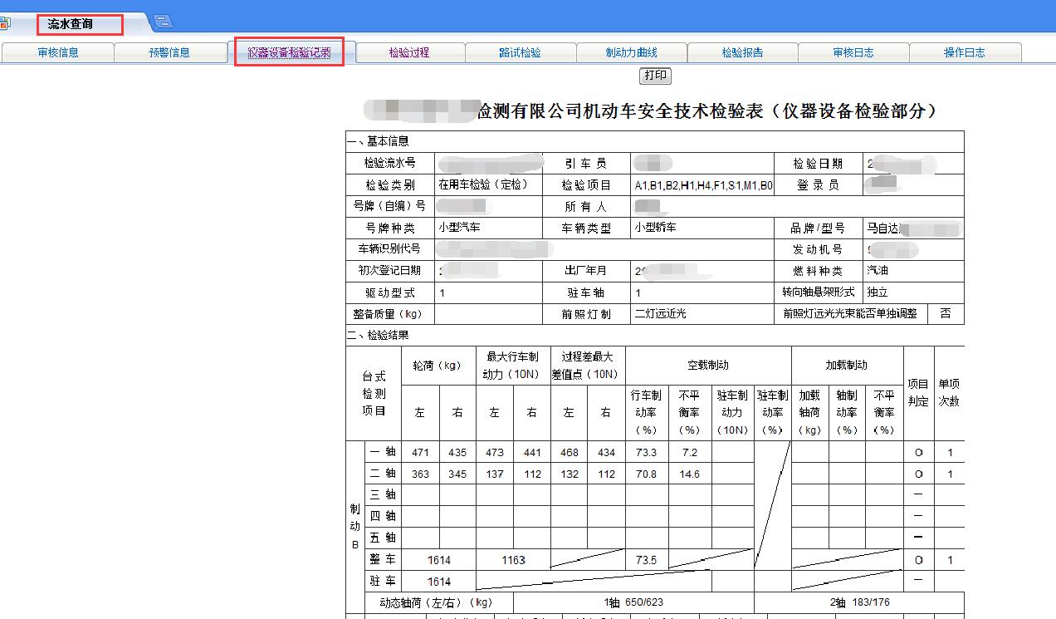Click the 否 value for headlamp adjustment

946,314
